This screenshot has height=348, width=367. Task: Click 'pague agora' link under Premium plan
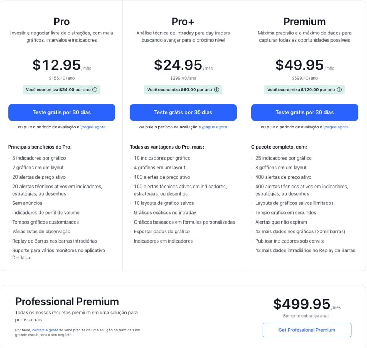tap(336, 127)
